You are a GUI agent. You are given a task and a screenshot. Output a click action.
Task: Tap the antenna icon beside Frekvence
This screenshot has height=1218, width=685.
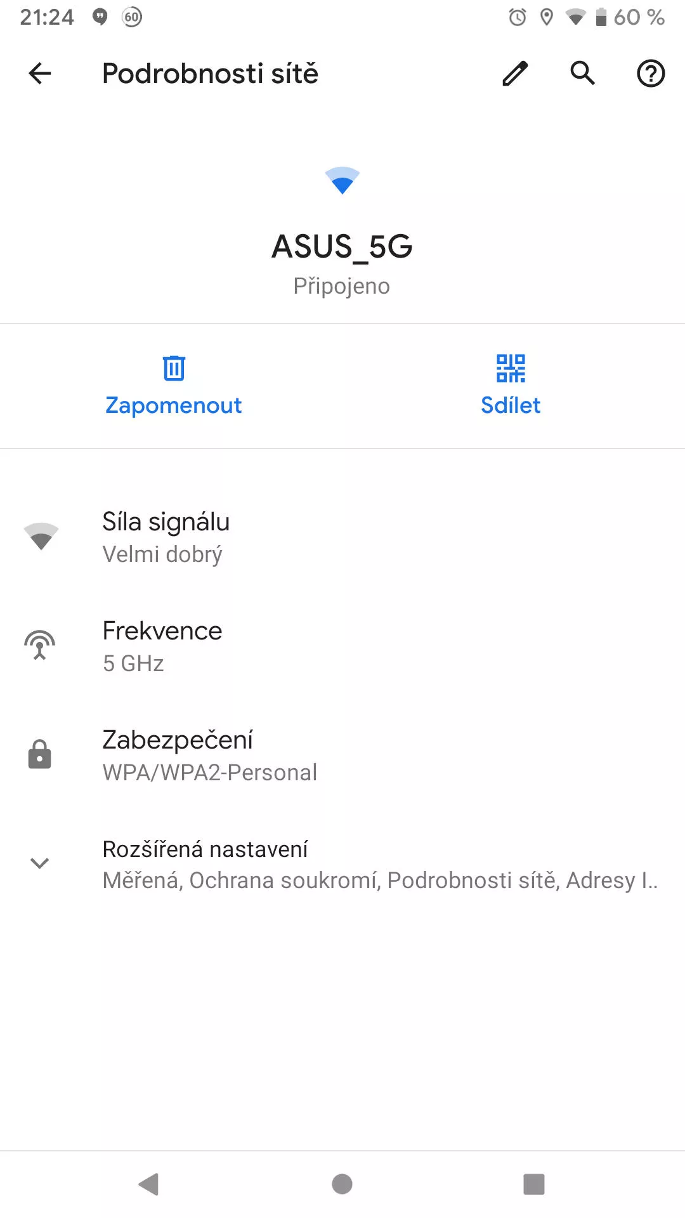pos(39,645)
